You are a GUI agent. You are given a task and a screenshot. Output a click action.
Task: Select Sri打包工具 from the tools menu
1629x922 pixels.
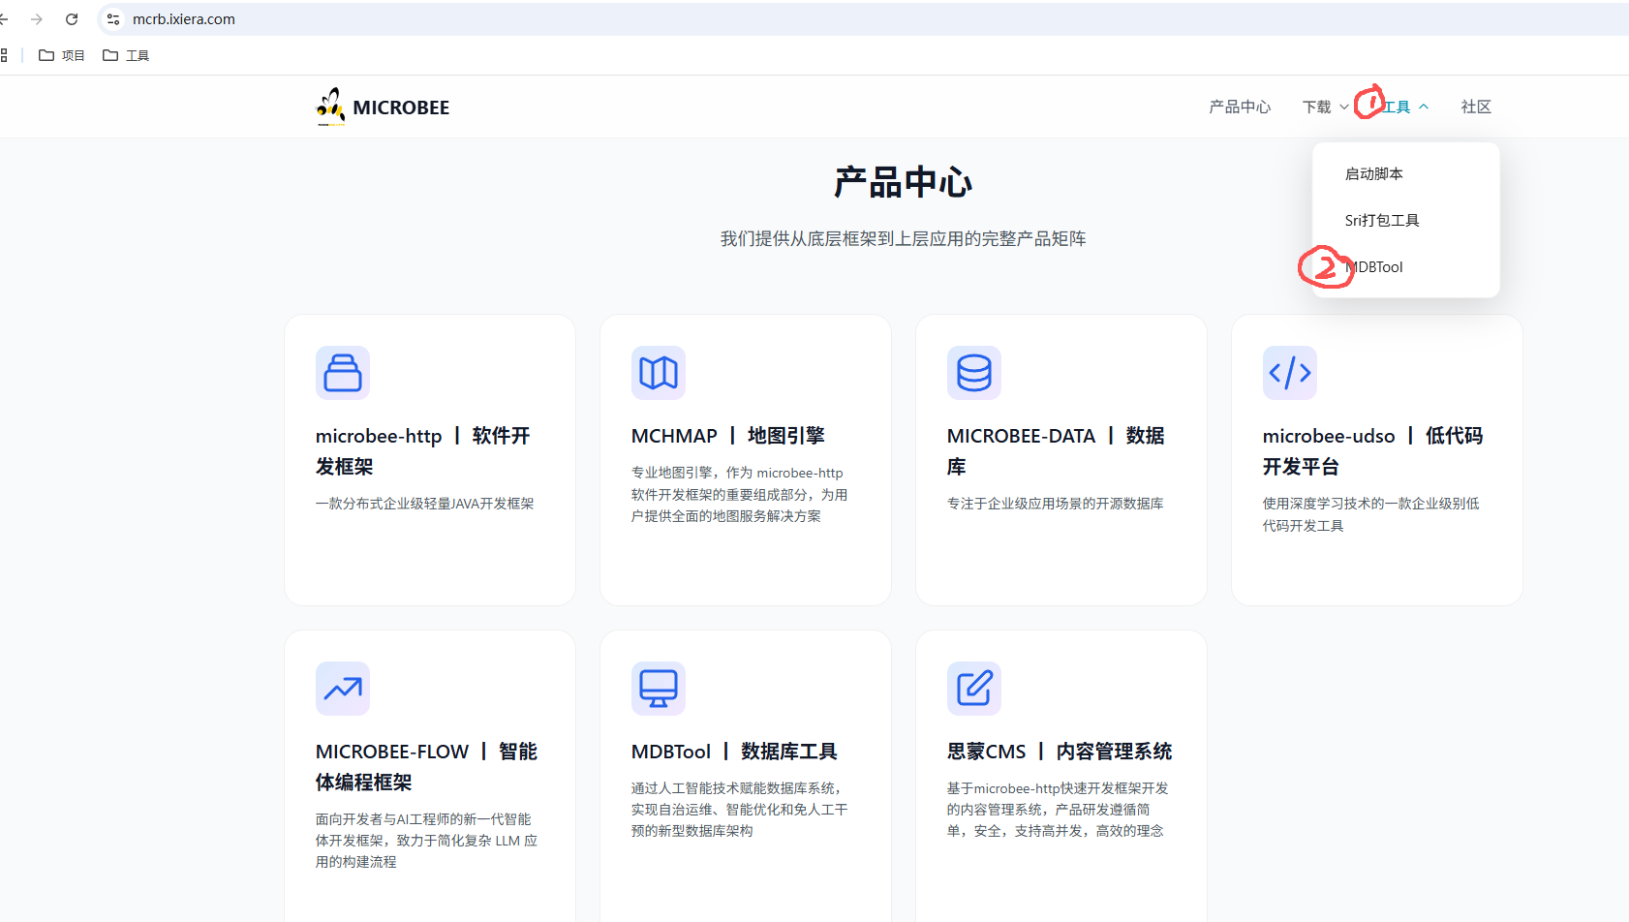point(1382,221)
